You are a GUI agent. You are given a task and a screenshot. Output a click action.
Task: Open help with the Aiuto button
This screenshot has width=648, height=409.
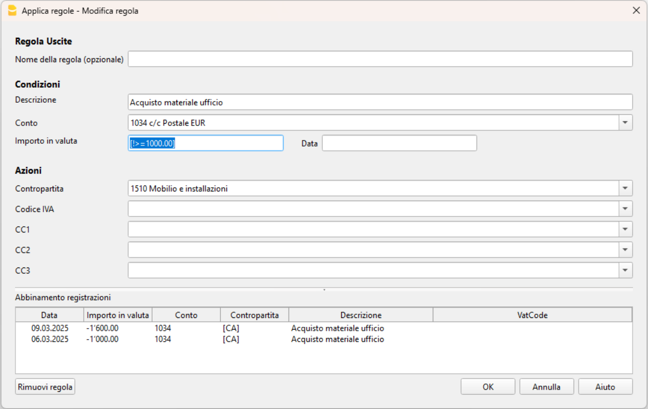click(605, 387)
